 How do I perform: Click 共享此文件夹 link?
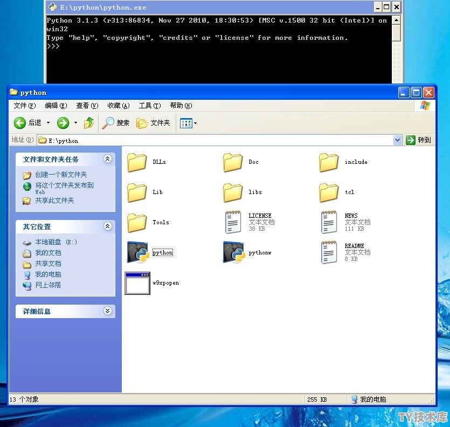coord(54,201)
